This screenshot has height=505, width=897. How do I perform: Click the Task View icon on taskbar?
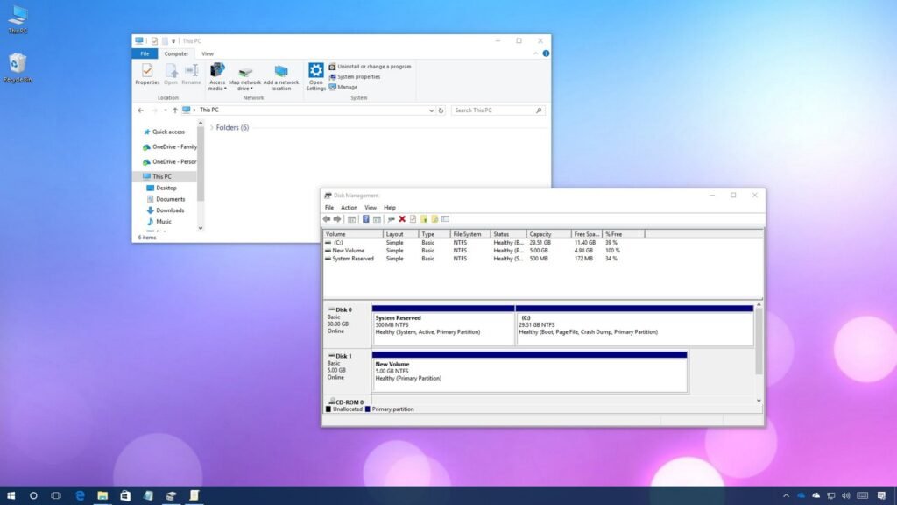coord(56,495)
